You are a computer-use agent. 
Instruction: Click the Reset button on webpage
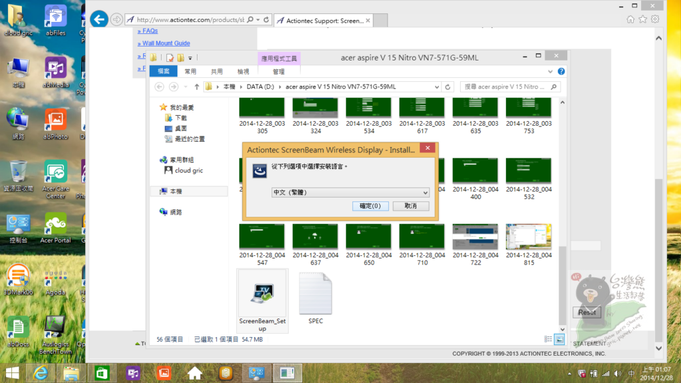(587, 313)
